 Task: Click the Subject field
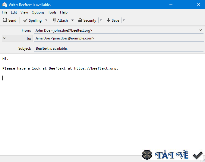click(x=118, y=48)
